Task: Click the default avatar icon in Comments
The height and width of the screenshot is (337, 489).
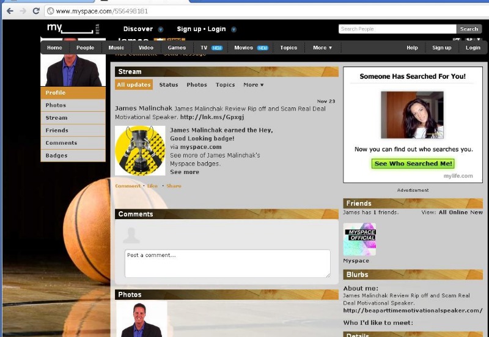Action: pyautogui.click(x=131, y=235)
